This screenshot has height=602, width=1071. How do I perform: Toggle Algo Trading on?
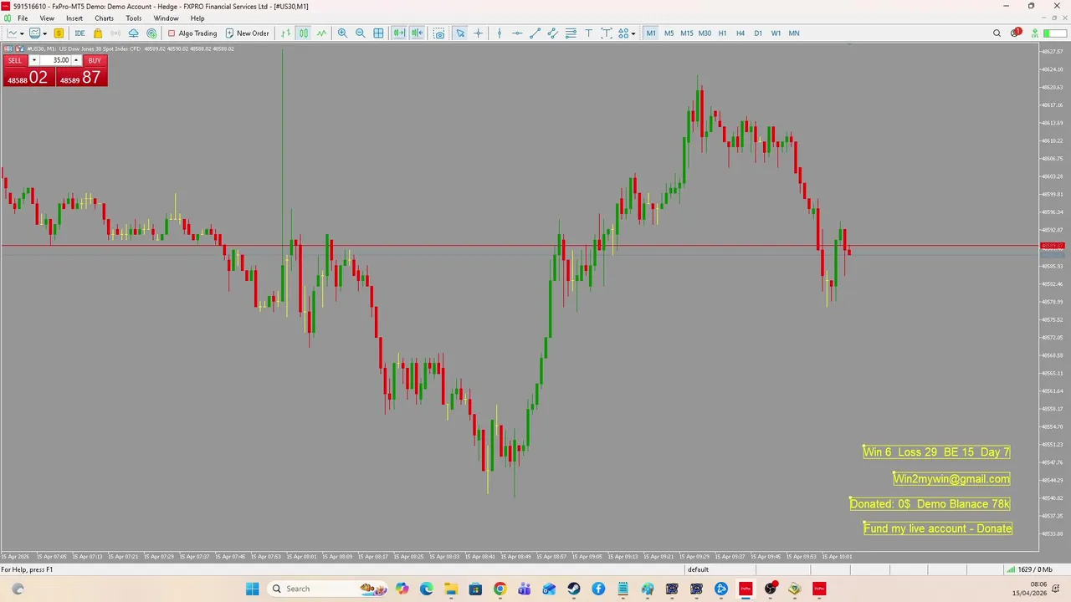point(192,33)
